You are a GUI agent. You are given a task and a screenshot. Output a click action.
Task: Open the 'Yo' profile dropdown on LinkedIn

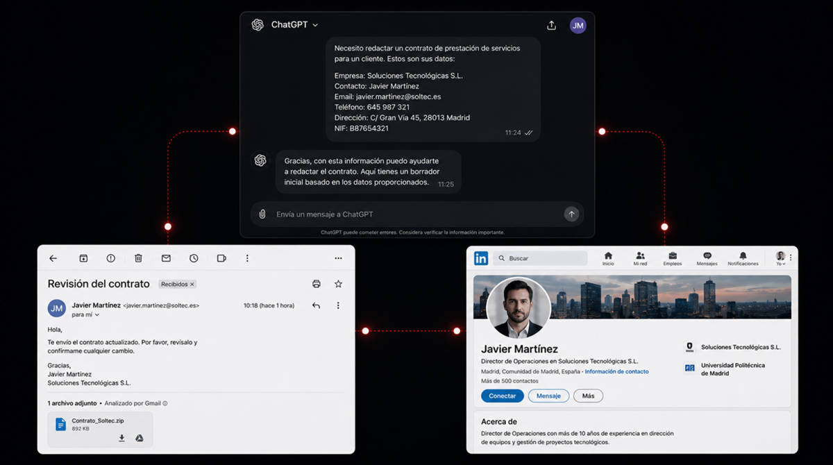tap(781, 258)
